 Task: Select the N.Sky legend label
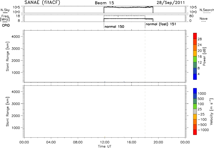(5, 10)
